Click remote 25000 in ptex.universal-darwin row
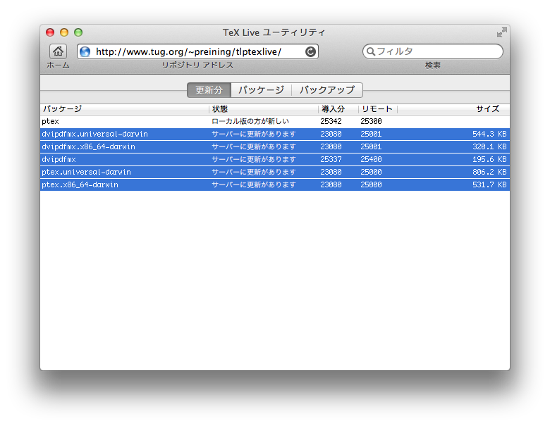 click(371, 172)
